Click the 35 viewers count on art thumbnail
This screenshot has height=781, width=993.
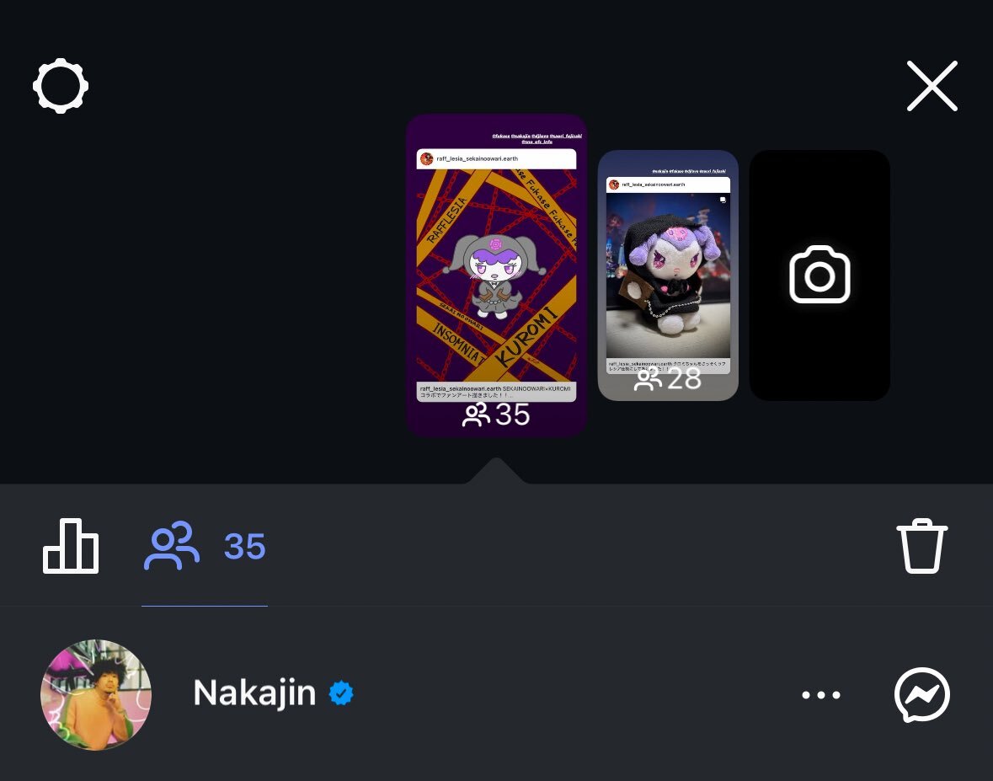click(497, 415)
